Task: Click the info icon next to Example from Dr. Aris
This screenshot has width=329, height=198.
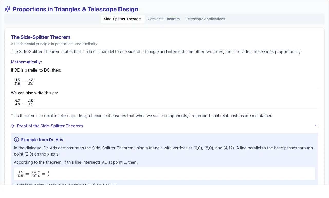Action: 16,140
